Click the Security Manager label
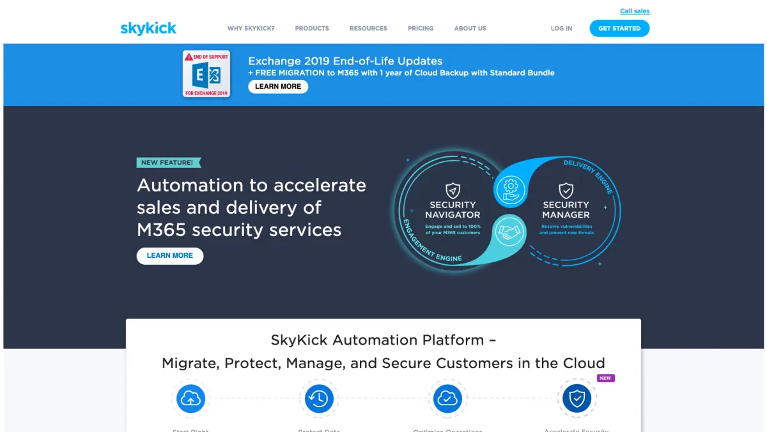Viewport: 767px width, 432px height. [x=566, y=210]
